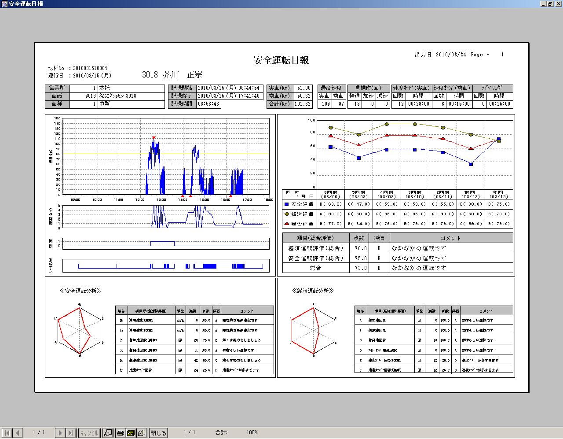The height and width of the screenshot is (439, 563).
Task: Close the 安全運転日報 window
Action: click(558, 4)
